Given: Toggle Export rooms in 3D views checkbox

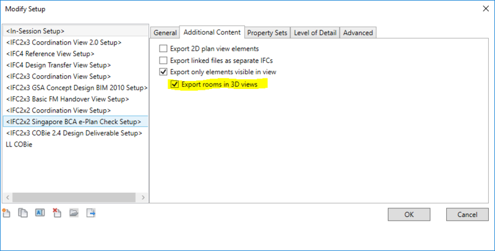Looking at the screenshot, I should tap(174, 84).
